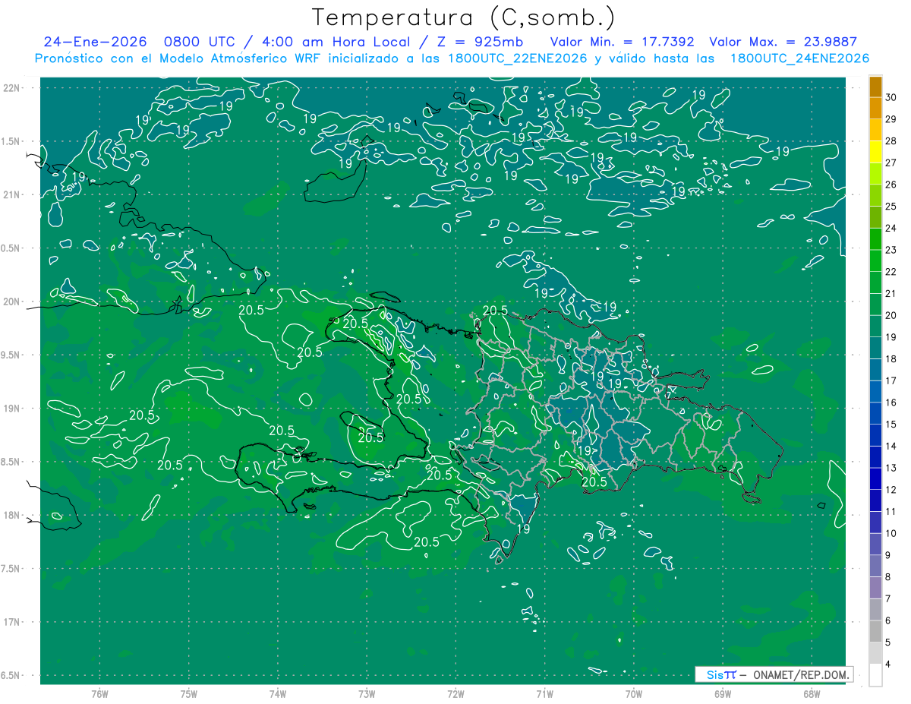Click the legend value '12'
The height and width of the screenshot is (704, 911).
pos(891,490)
